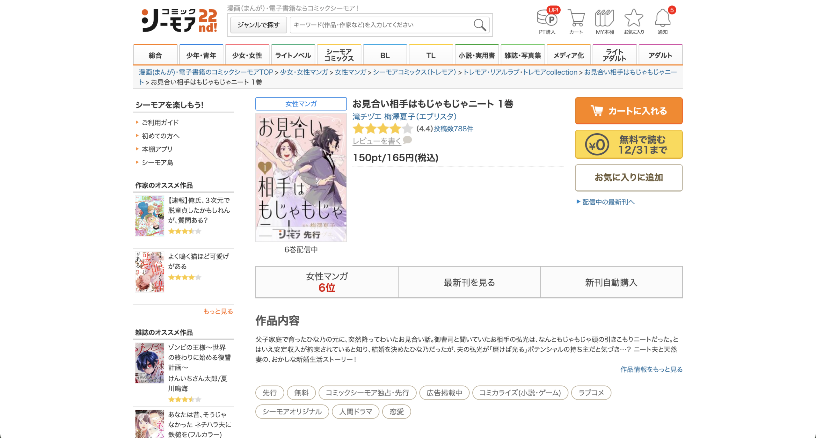
Task: Open 初めての方へ sidebar link
Action: pyautogui.click(x=161, y=136)
